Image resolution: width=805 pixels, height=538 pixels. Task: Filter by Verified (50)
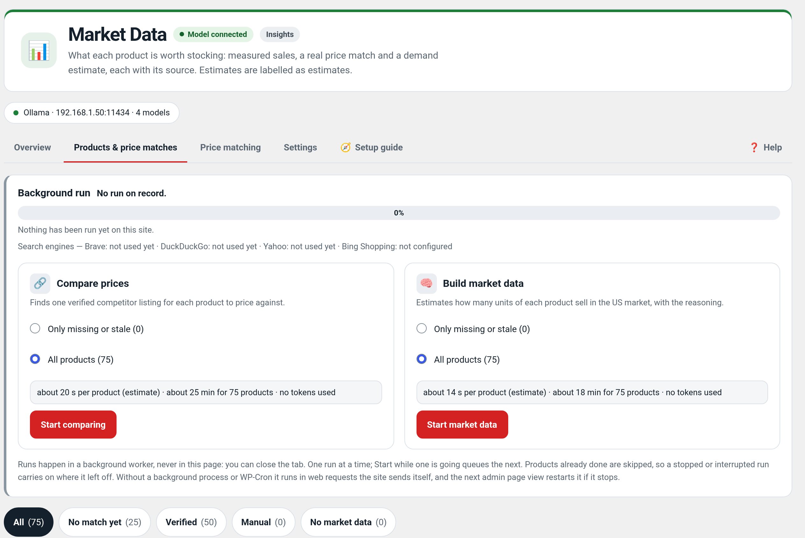[x=191, y=522]
